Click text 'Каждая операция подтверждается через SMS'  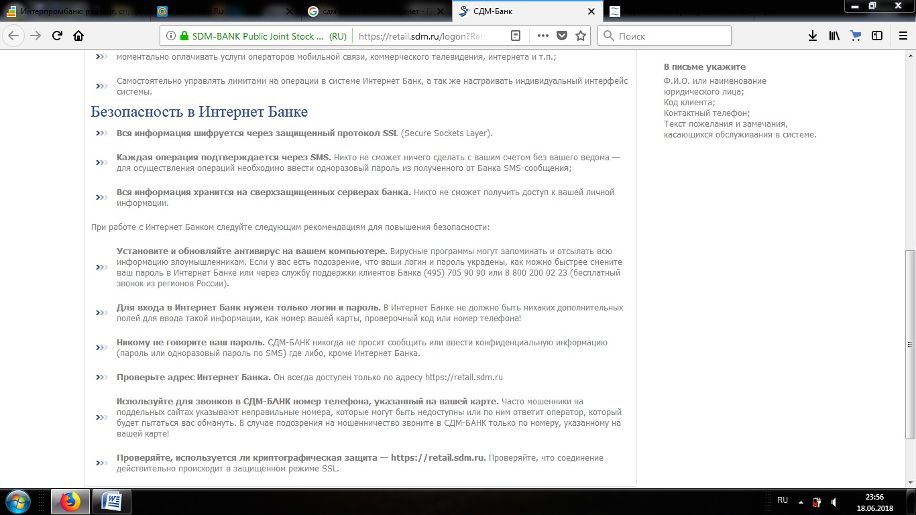click(223, 157)
